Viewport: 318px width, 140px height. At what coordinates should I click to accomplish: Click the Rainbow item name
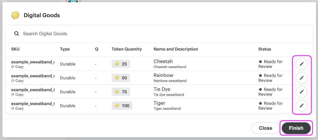point(163,75)
